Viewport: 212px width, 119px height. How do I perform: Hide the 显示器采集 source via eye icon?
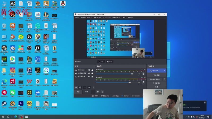pos(89,76)
